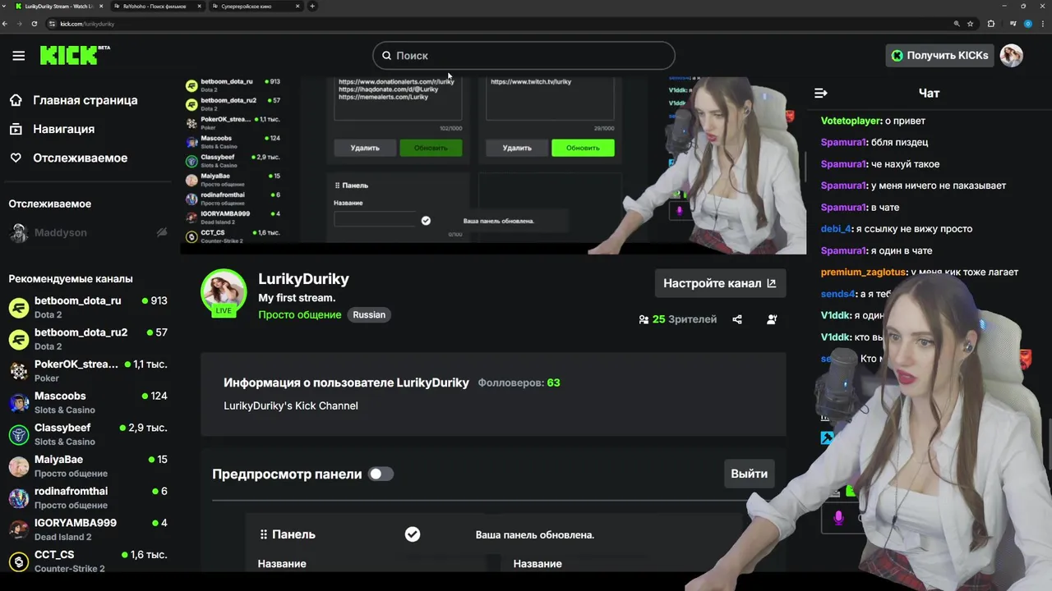This screenshot has height=591, width=1052.
Task: Click the zoom magnifier in the address bar
Action: coord(956,24)
